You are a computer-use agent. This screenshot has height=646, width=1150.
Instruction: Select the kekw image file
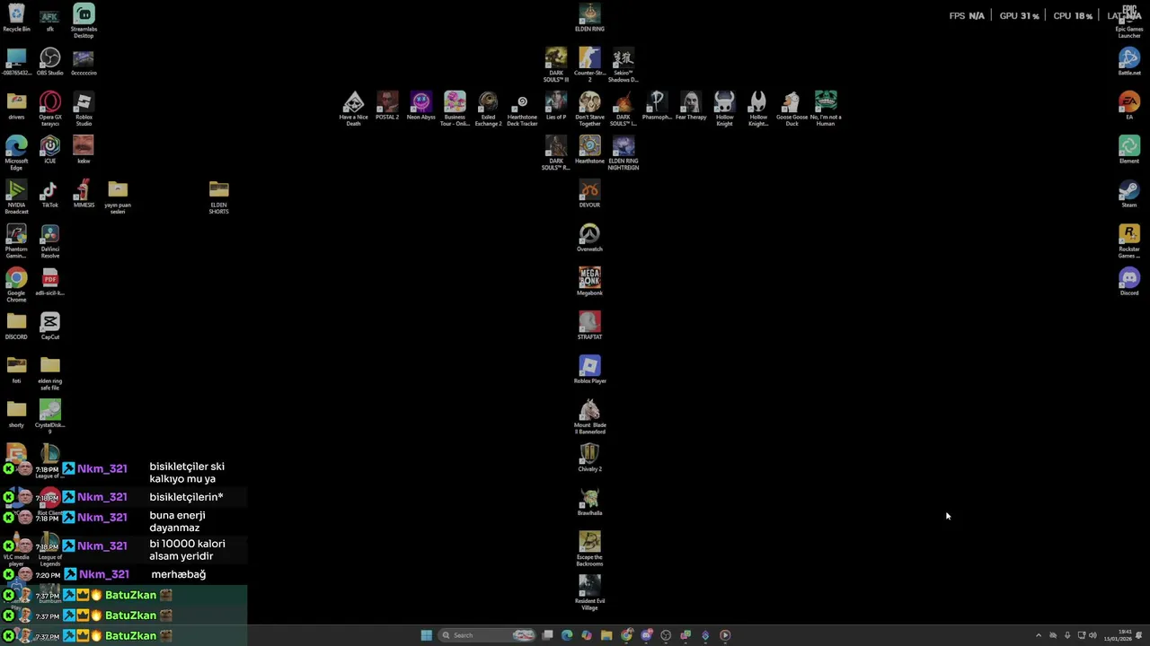coord(84,150)
